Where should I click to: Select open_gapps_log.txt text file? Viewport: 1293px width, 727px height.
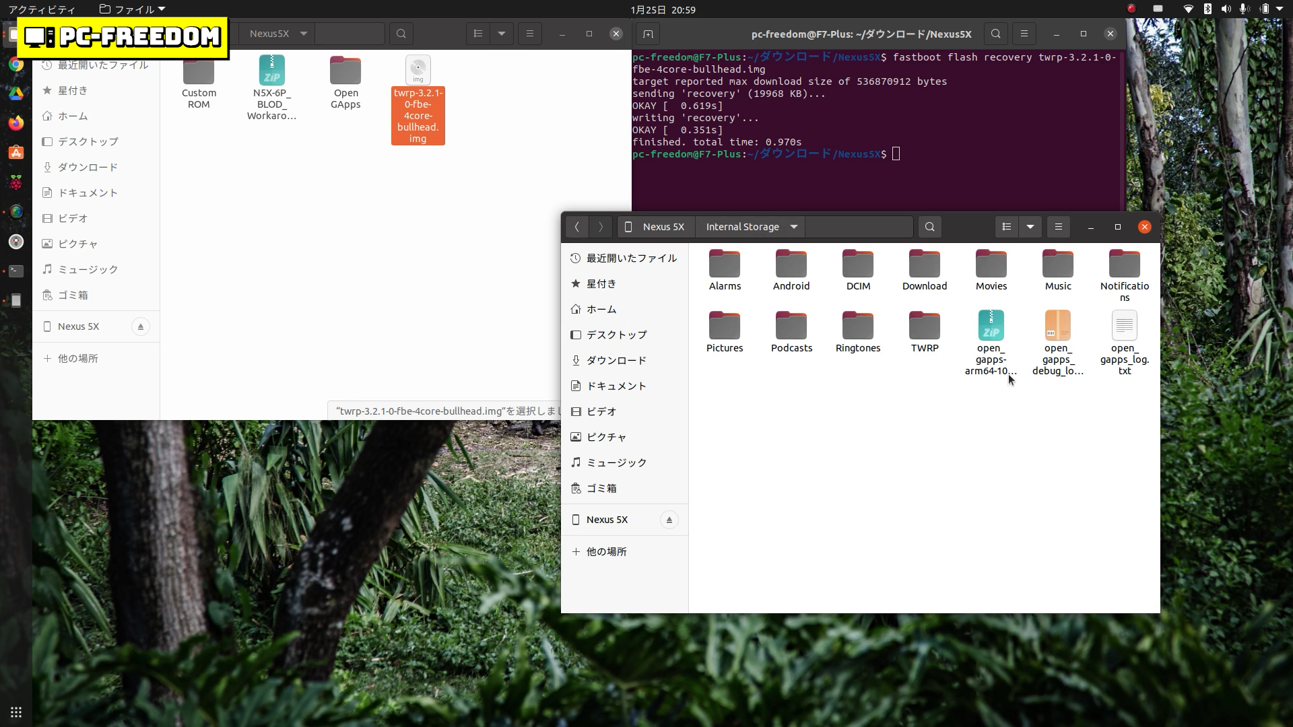pos(1124,326)
